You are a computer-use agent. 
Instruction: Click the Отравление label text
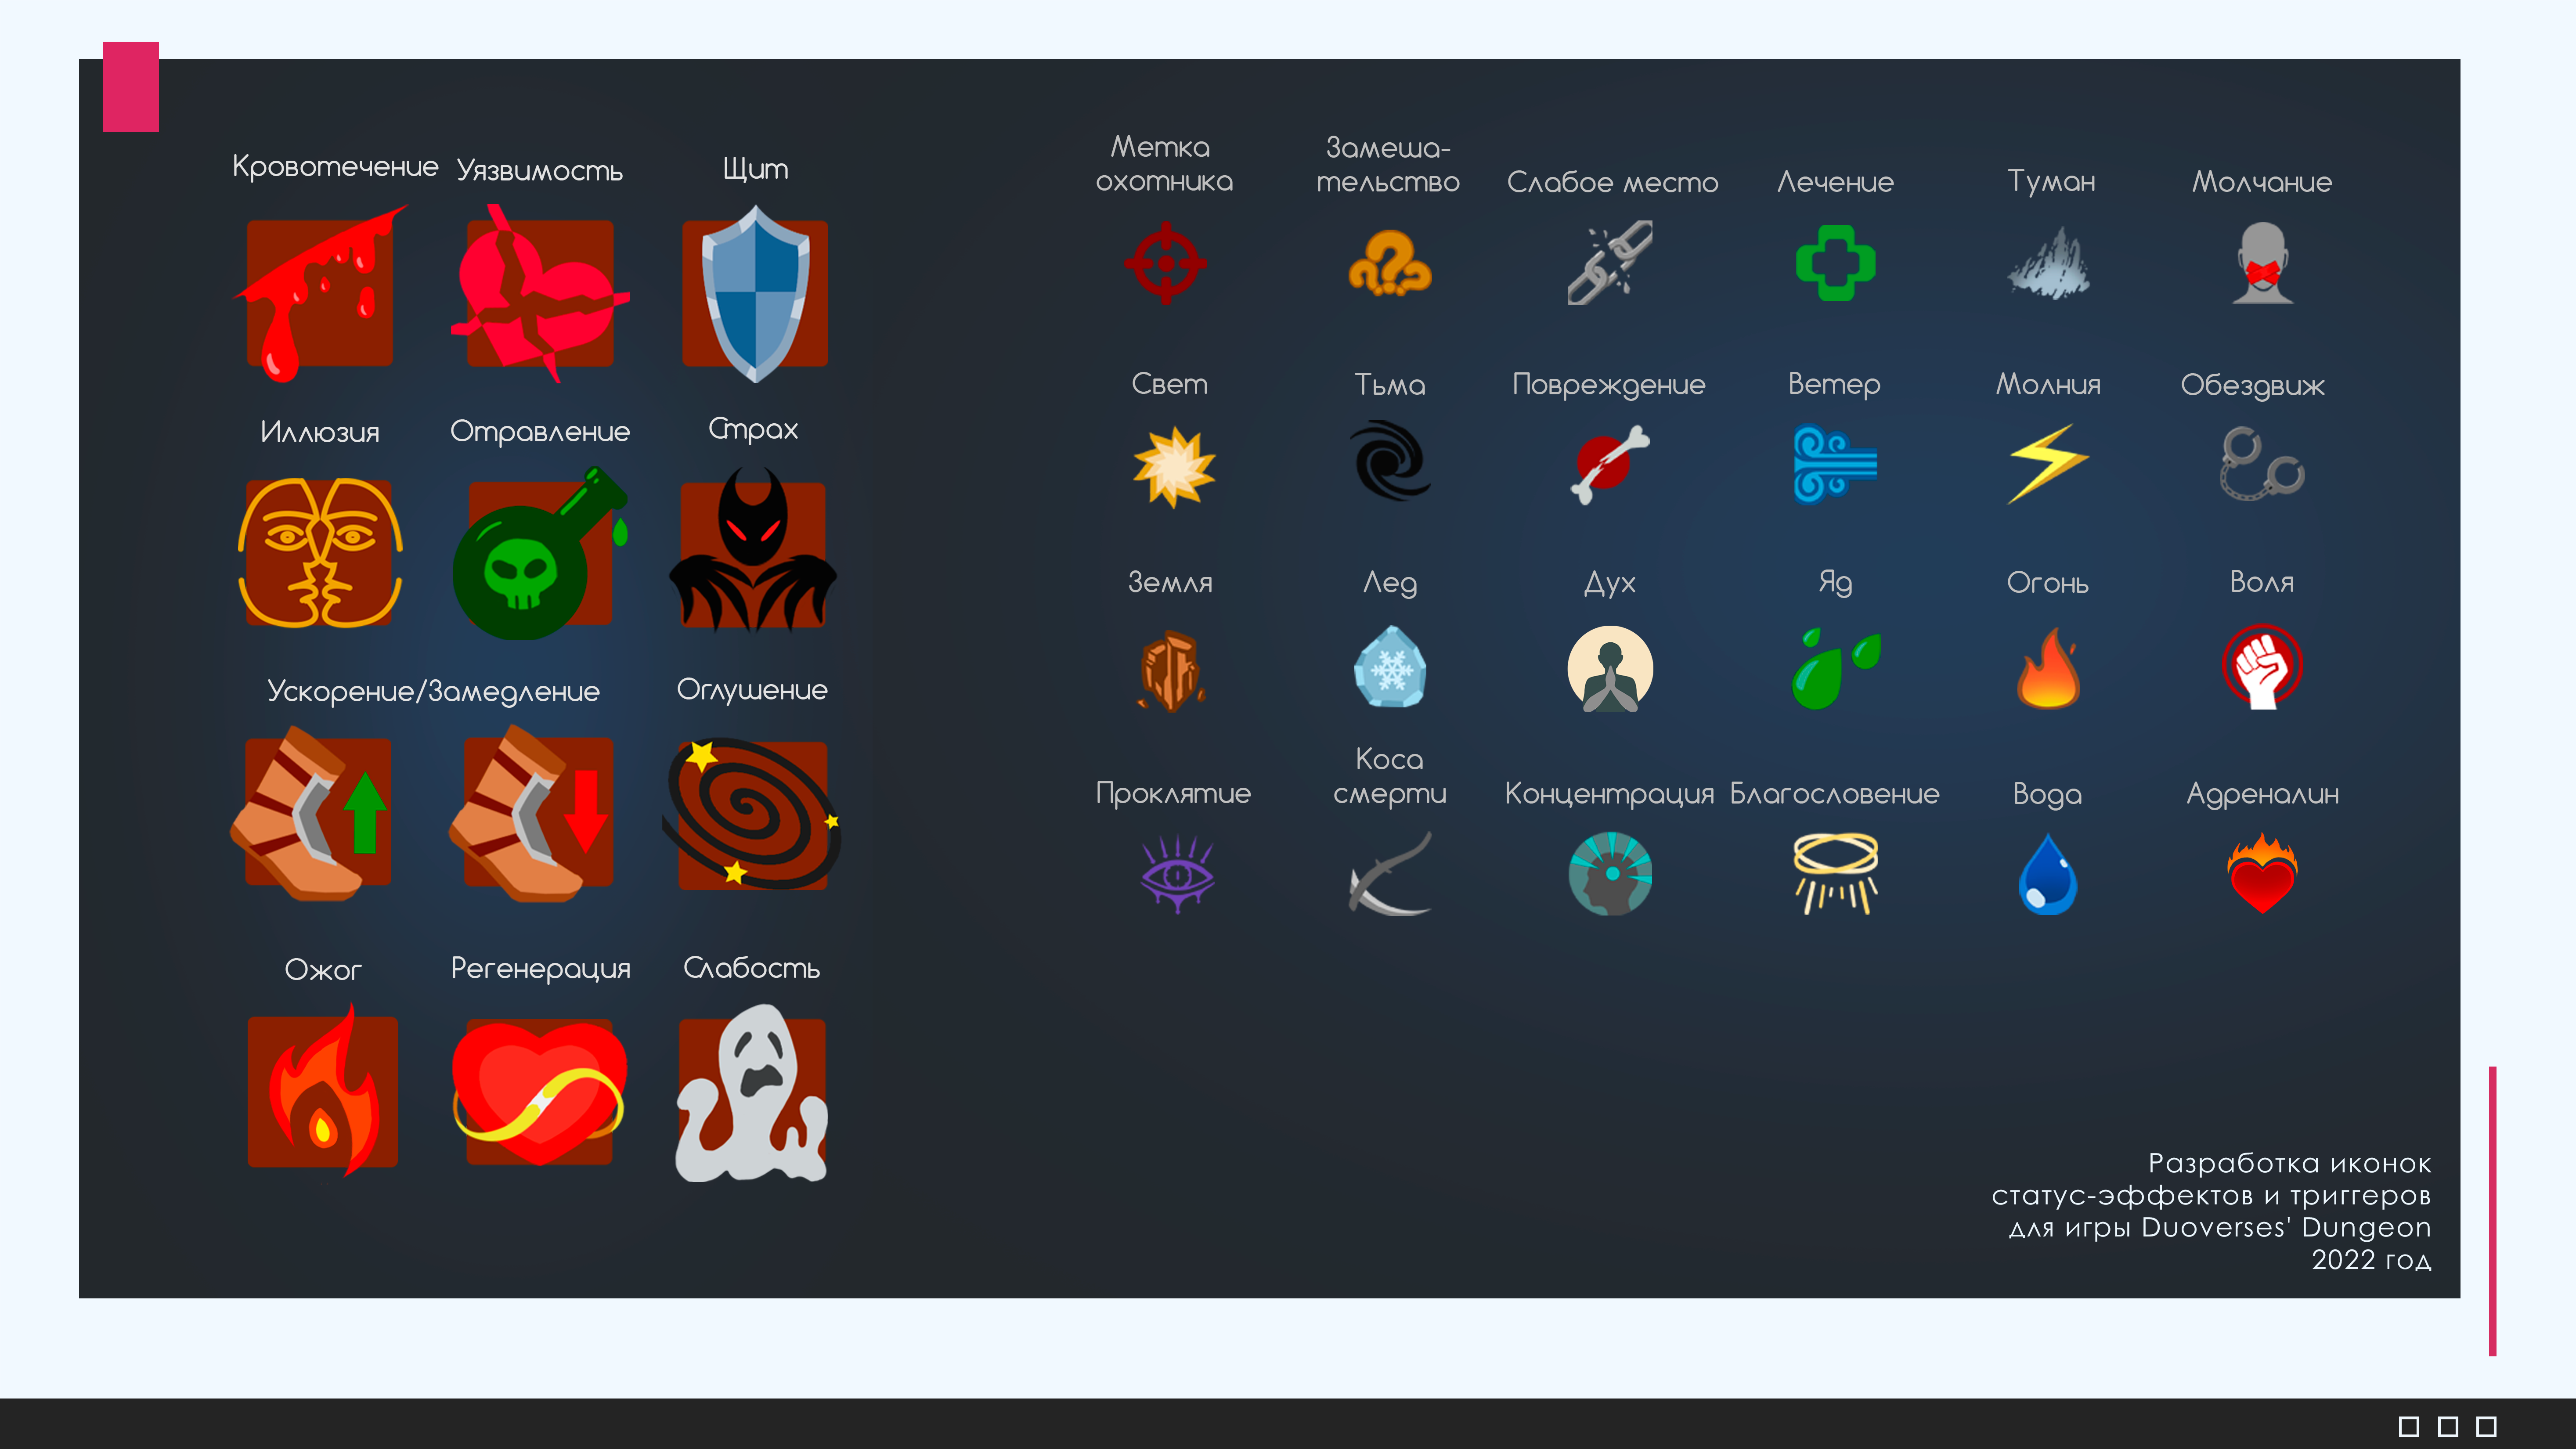tap(540, 432)
